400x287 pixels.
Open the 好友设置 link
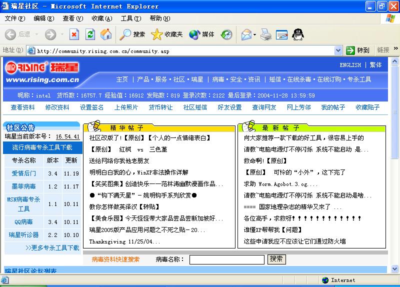229,107
